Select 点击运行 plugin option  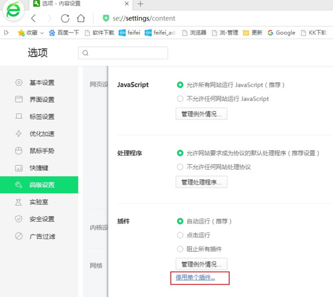point(180,235)
